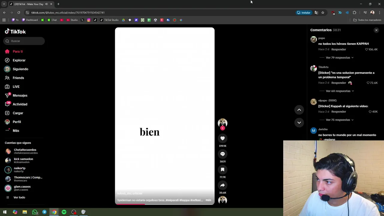Open the comments bubble icon
The image size is (384, 216).
click(x=223, y=154)
